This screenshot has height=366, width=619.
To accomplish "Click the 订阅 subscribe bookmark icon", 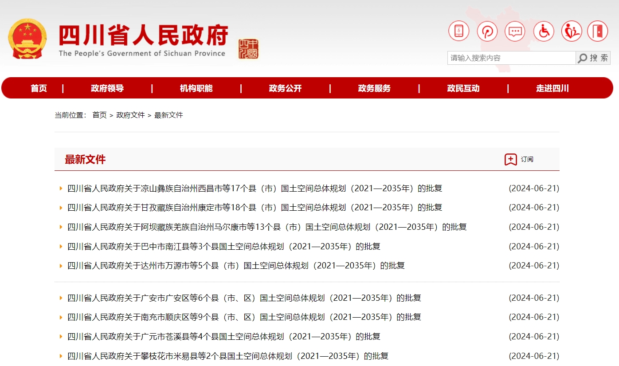I will tap(510, 159).
